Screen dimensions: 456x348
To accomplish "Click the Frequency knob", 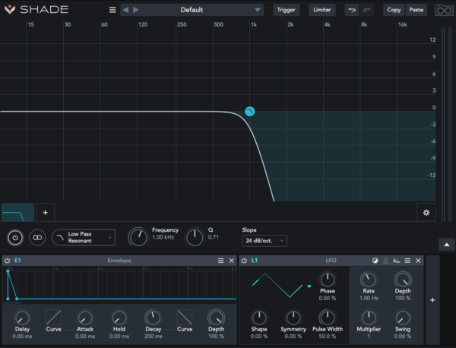I will [x=138, y=237].
